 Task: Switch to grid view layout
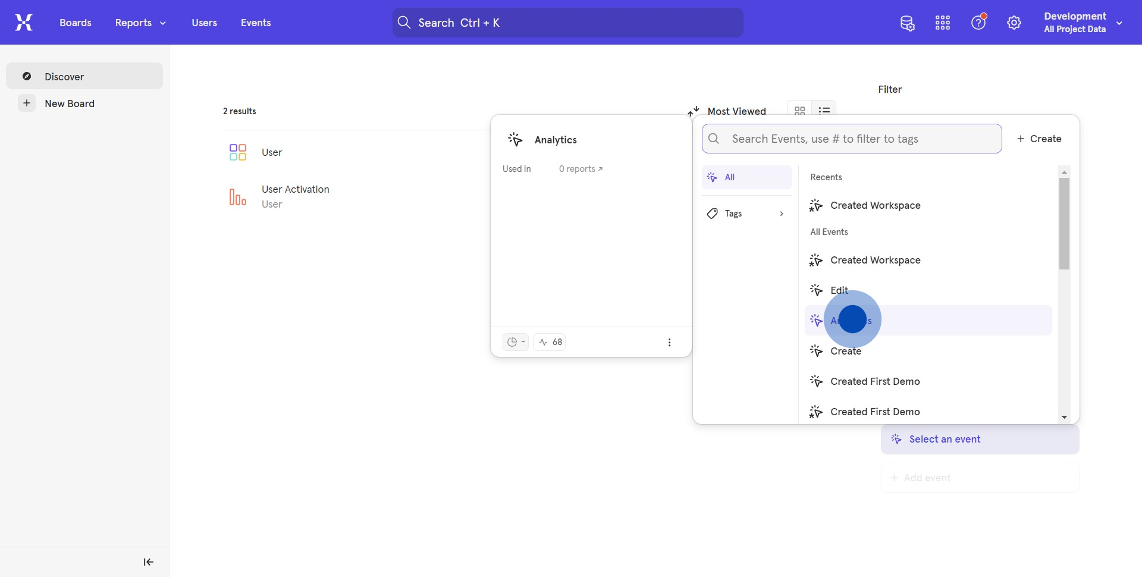click(799, 111)
